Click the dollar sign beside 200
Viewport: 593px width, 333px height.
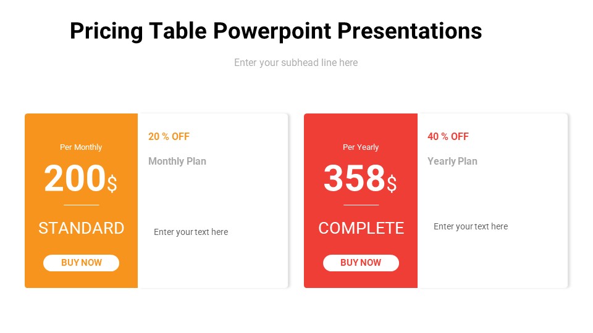(x=112, y=183)
